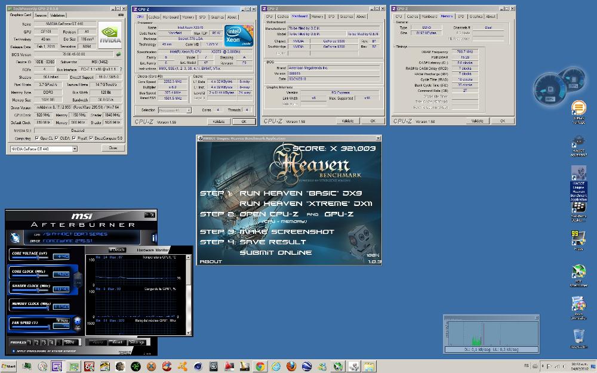The height and width of the screenshot is (373, 597).
Task: Click Submit Online in Heaven benchmark window
Action: [x=276, y=252]
